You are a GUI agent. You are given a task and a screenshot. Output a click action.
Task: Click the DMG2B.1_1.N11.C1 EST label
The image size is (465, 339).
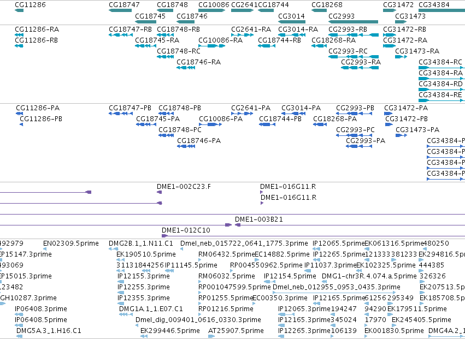[141, 243]
